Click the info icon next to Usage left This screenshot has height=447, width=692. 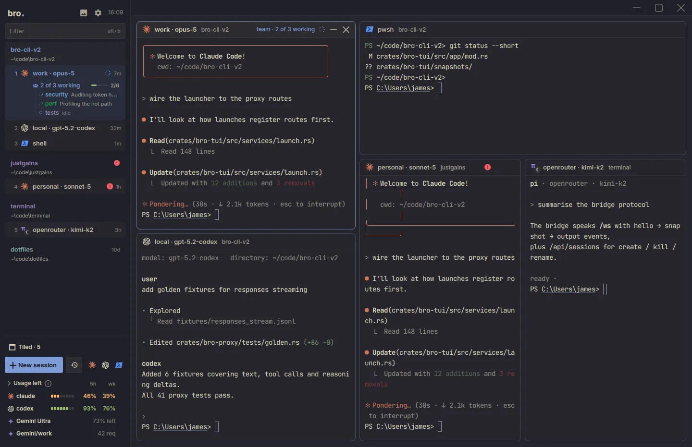(x=48, y=383)
